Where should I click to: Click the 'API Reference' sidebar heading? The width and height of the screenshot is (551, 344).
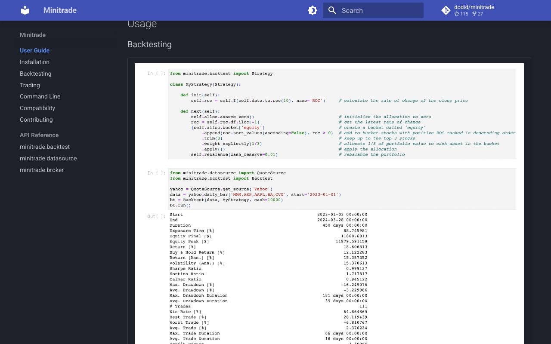[x=39, y=135]
